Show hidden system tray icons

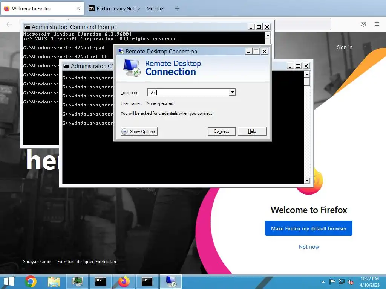[x=323, y=282]
